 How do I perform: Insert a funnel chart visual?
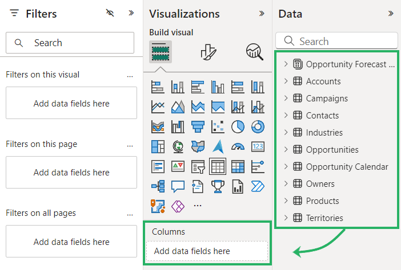pyautogui.click(x=198, y=126)
